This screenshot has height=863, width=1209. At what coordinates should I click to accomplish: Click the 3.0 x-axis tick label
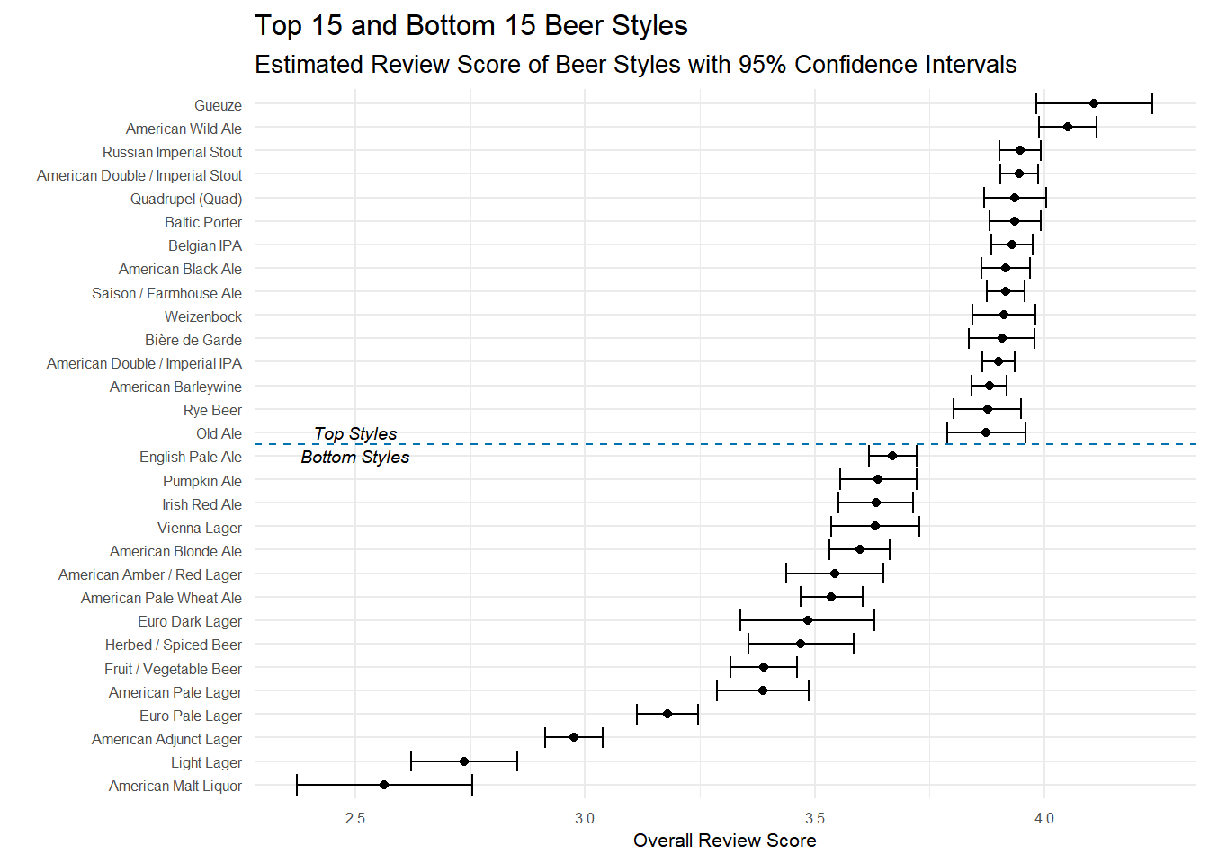pos(585,818)
